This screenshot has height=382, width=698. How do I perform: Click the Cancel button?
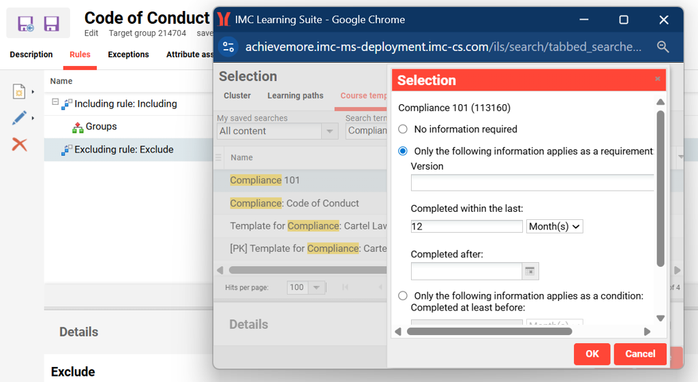(x=639, y=354)
